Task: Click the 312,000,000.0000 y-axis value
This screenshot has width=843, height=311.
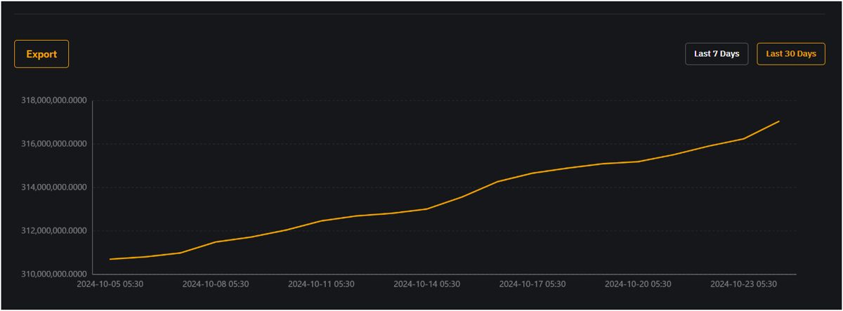Action: (54, 231)
